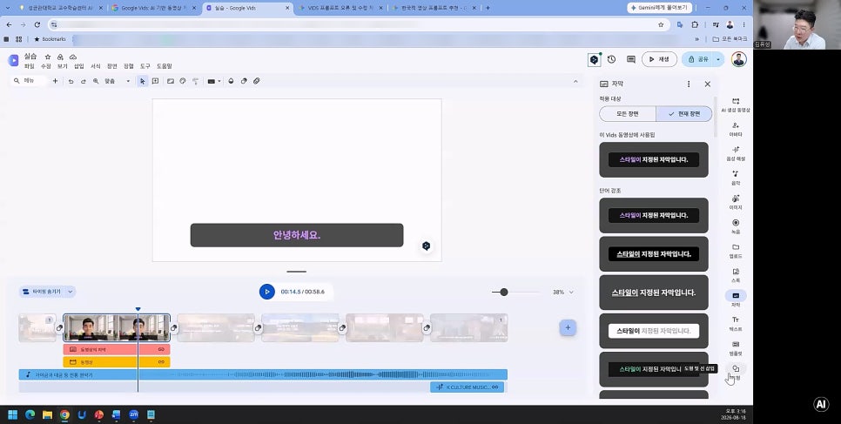Open the 음성 해설 sidebar tool
The width and height of the screenshot is (841, 424).
coord(736,153)
